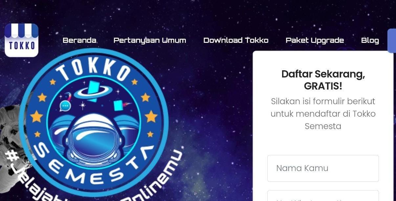Click the shopping bag rocket icon

click(121, 105)
